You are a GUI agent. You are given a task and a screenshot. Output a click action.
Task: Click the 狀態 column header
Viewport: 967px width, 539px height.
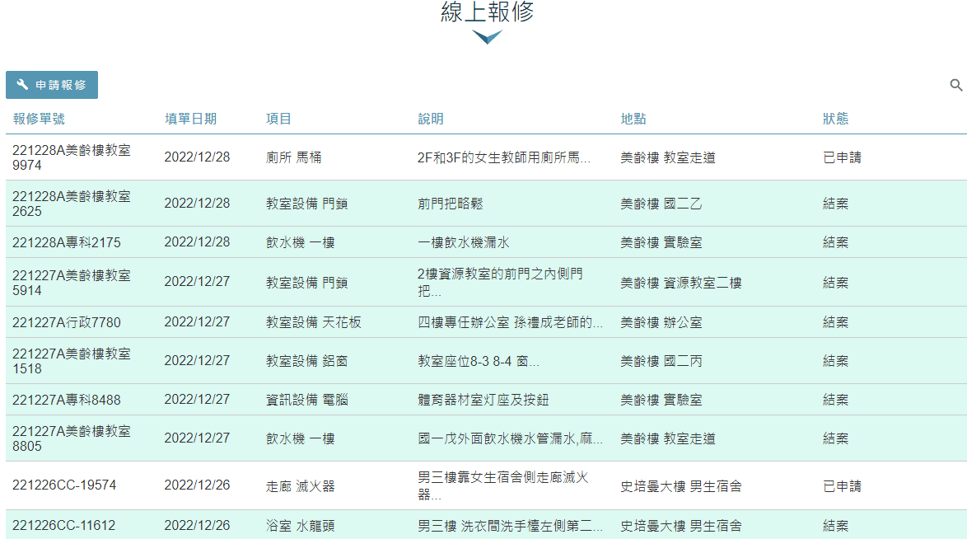tap(836, 119)
